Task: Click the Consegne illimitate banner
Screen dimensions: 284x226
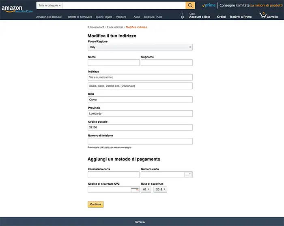Action: [x=251, y=5]
